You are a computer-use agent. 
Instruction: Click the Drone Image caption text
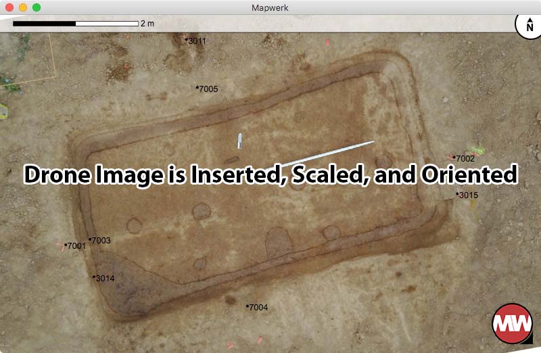[x=271, y=174]
